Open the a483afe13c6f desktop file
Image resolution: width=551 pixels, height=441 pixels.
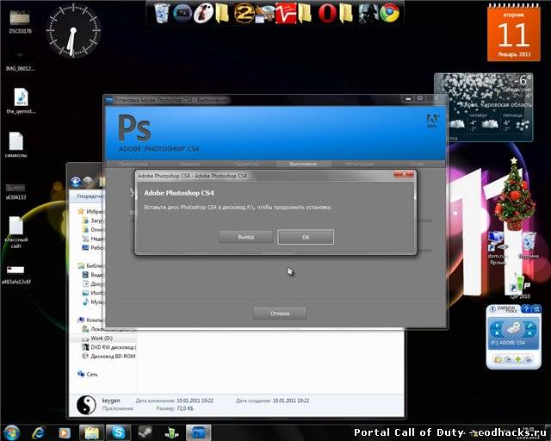tap(16, 274)
